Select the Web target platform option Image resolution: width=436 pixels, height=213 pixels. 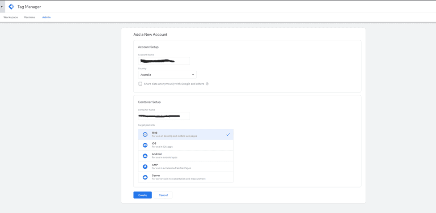coord(186,134)
